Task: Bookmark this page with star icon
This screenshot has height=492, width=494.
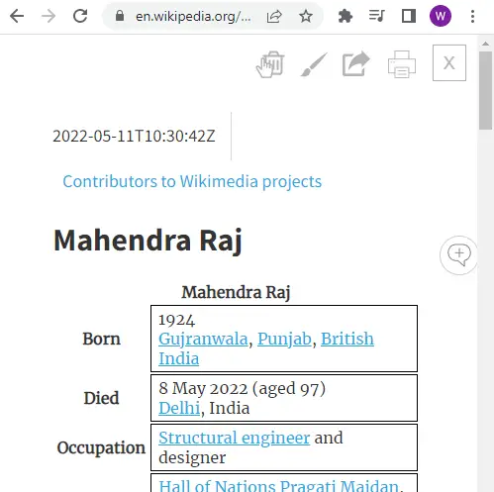Action: (x=306, y=16)
